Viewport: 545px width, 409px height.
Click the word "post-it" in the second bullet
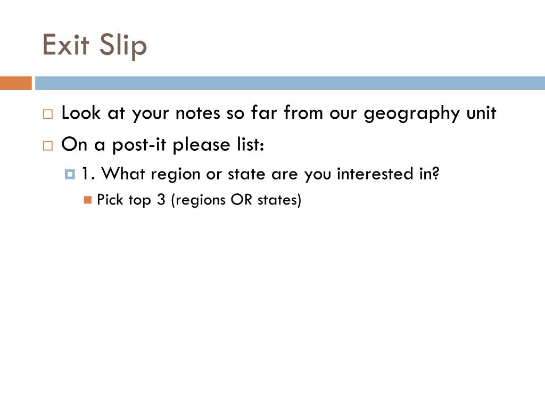tap(140, 144)
